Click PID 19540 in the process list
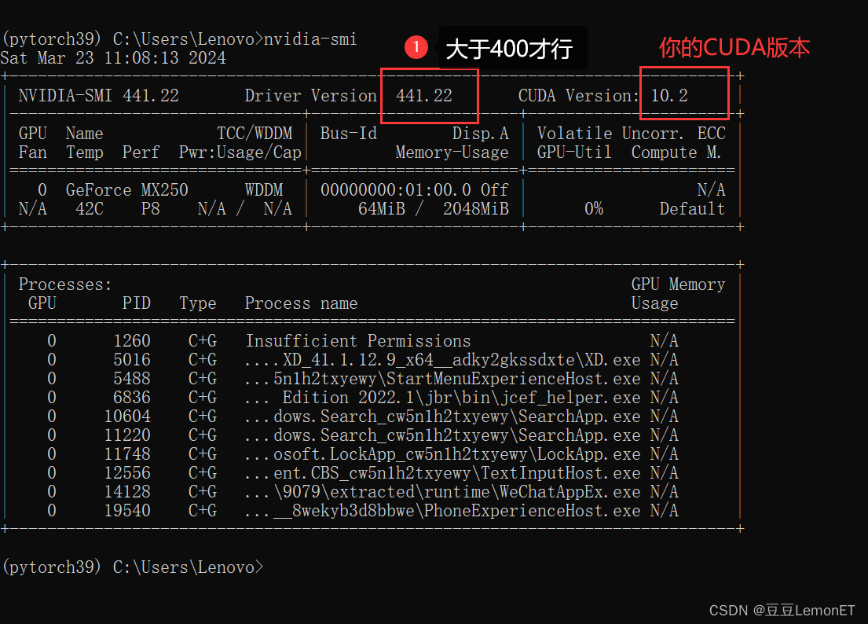Viewport: 868px width, 624px height. (127, 511)
